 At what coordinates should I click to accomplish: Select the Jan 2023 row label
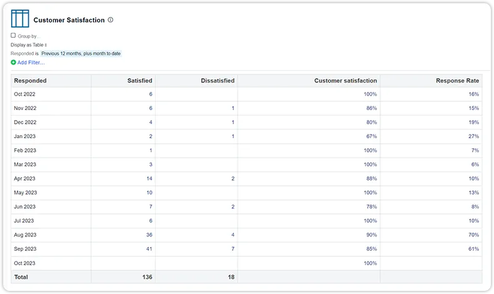[x=24, y=136]
